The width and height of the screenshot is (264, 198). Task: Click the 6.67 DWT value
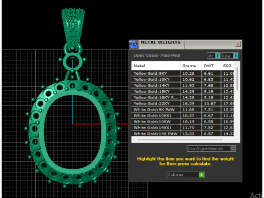tap(208, 116)
